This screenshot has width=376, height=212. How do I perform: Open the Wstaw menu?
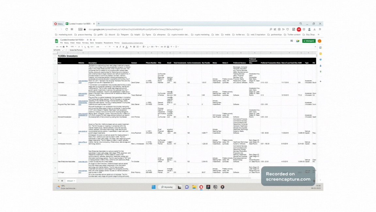pyautogui.click(x=78, y=43)
